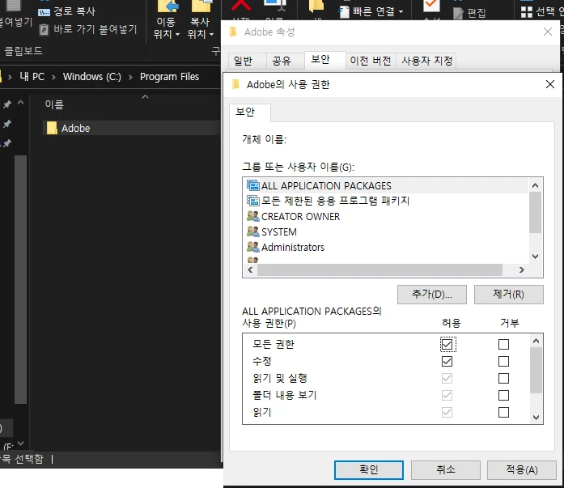Open 이동 위치 dropdown arrow
The image size is (564, 488).
(x=177, y=35)
